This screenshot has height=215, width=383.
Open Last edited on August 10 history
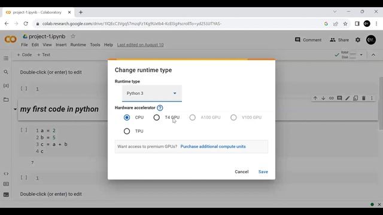point(140,45)
